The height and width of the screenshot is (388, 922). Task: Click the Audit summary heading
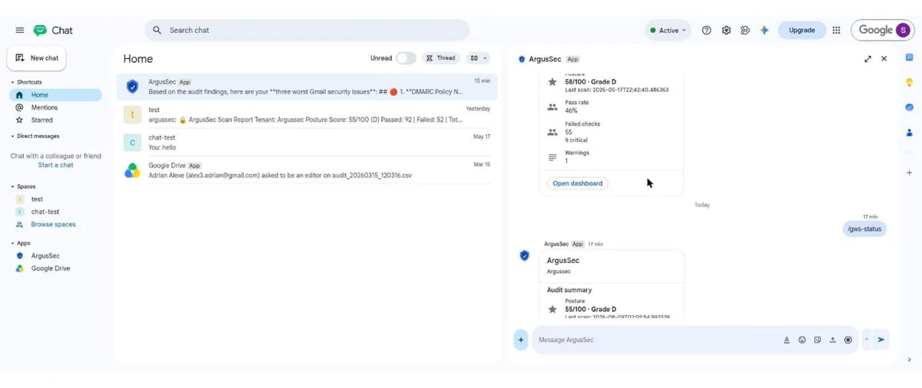point(569,291)
